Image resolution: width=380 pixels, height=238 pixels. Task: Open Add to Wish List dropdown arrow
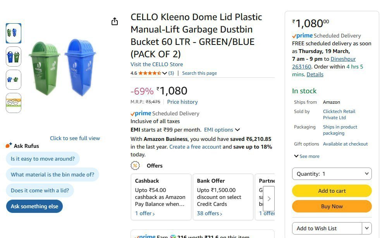tap(367, 228)
